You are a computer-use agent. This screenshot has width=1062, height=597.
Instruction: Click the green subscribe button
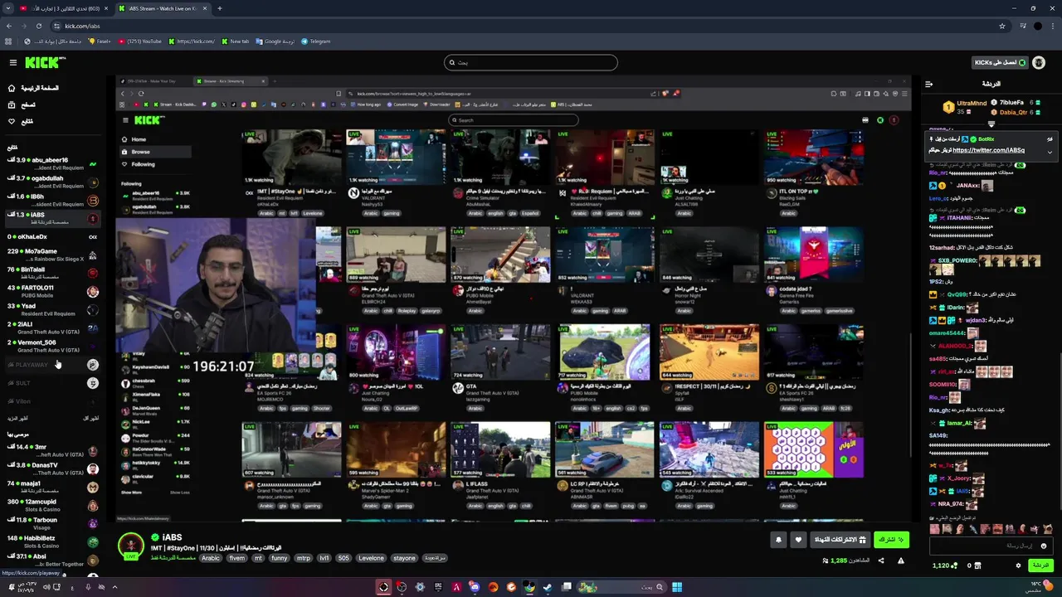[x=891, y=540]
